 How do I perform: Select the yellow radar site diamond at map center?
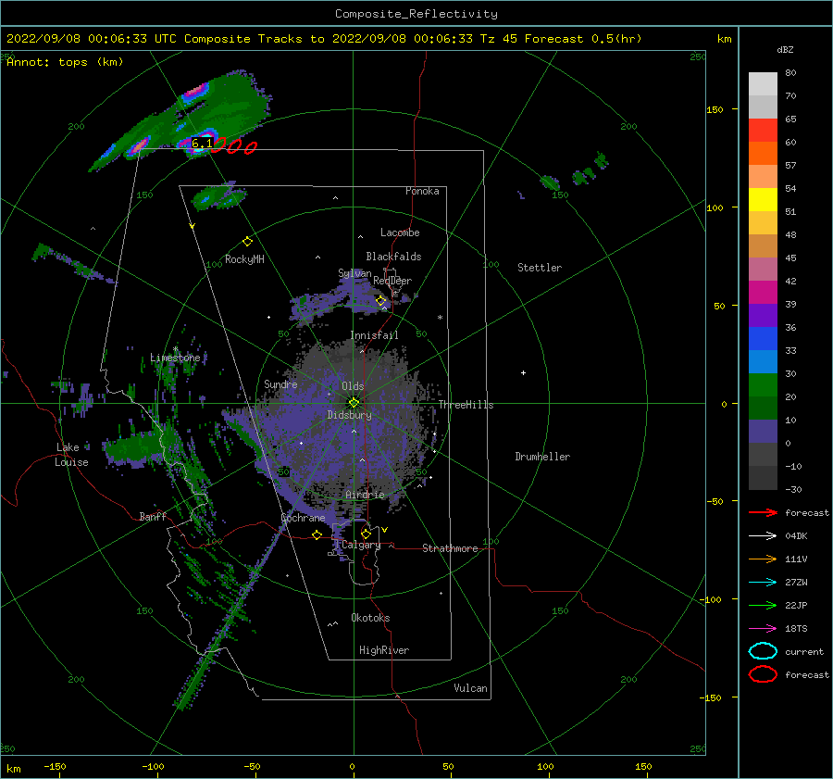point(354,403)
